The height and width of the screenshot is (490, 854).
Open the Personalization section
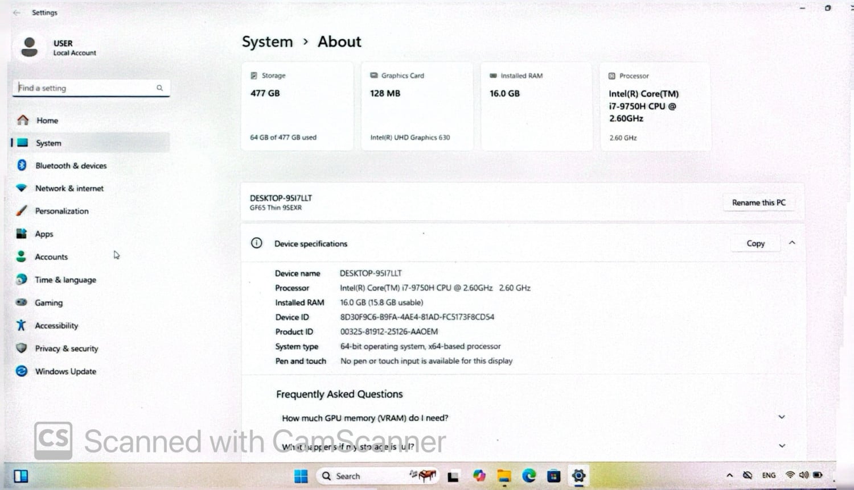click(x=61, y=211)
